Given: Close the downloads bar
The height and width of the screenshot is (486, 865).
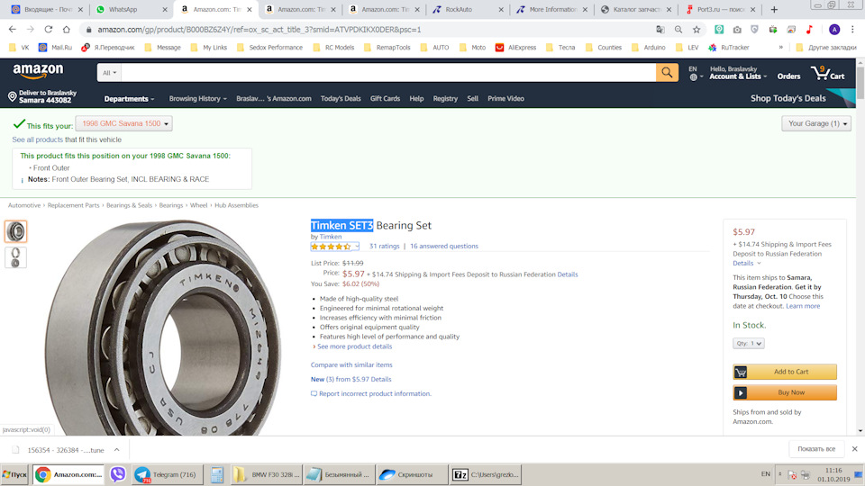Looking at the screenshot, I should [x=854, y=449].
